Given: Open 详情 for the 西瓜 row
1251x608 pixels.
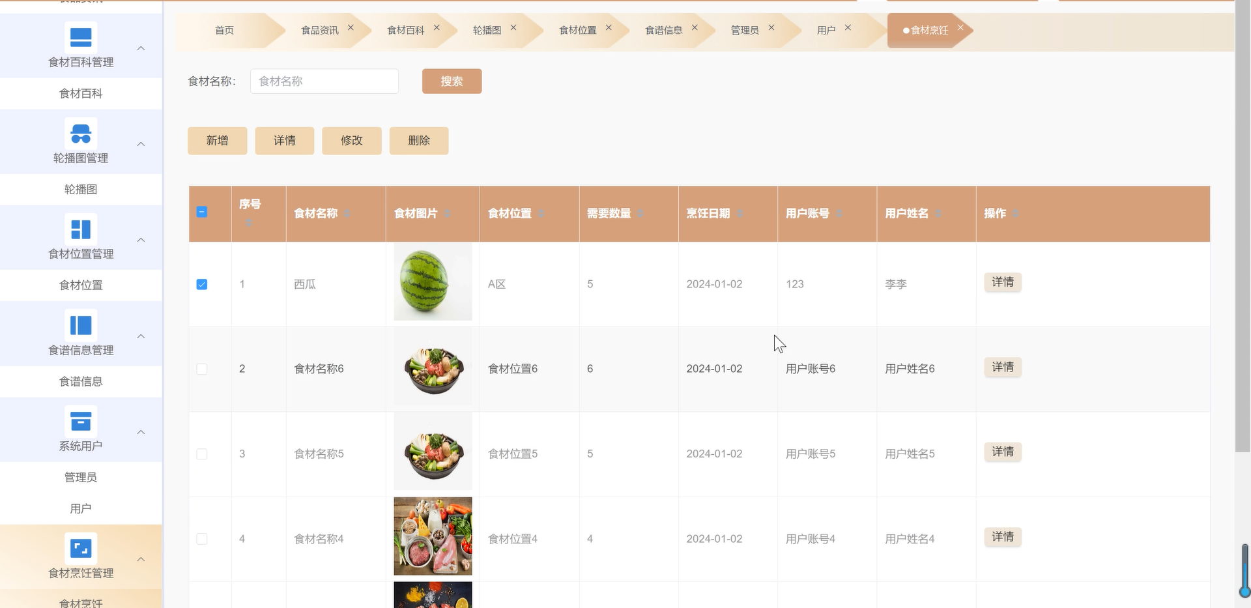Looking at the screenshot, I should pyautogui.click(x=1003, y=282).
